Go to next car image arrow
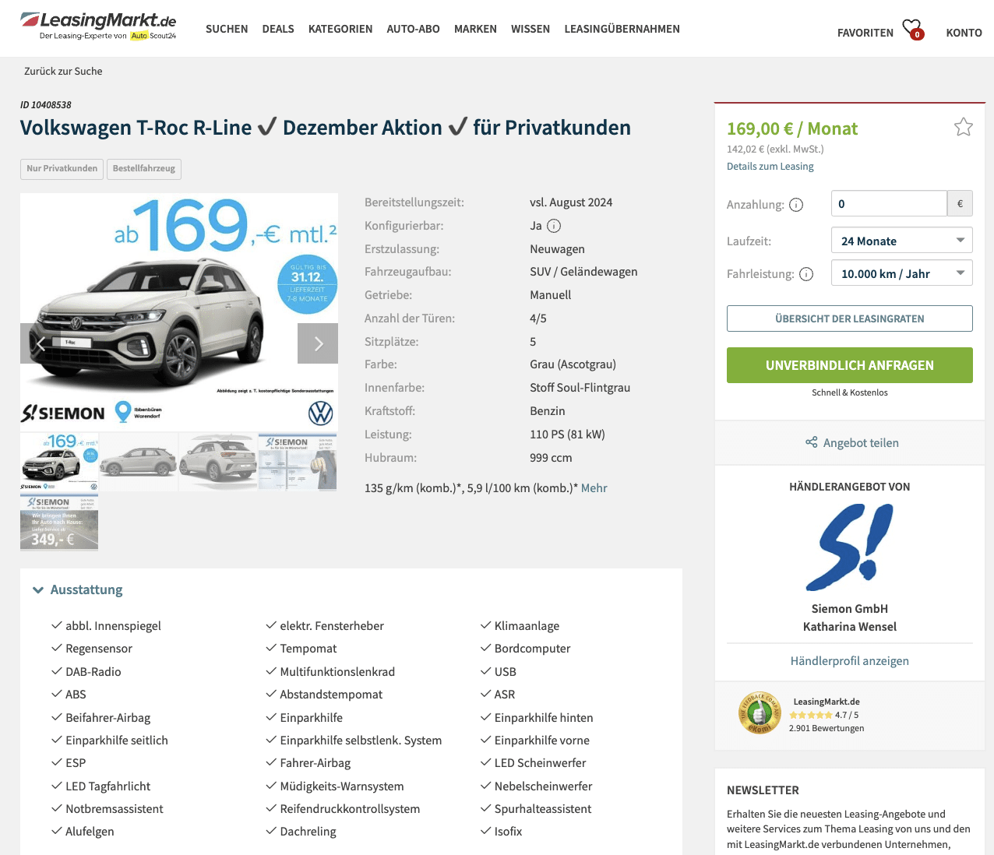 [318, 343]
